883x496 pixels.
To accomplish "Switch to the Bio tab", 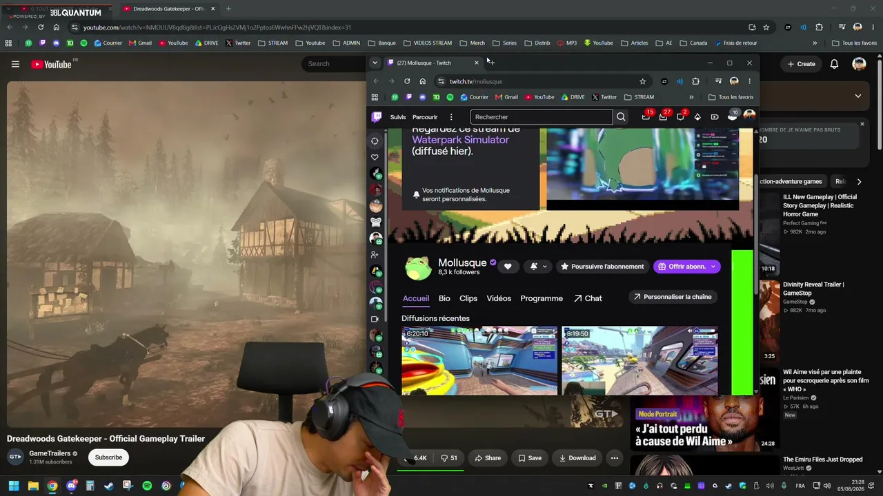I will 444,298.
